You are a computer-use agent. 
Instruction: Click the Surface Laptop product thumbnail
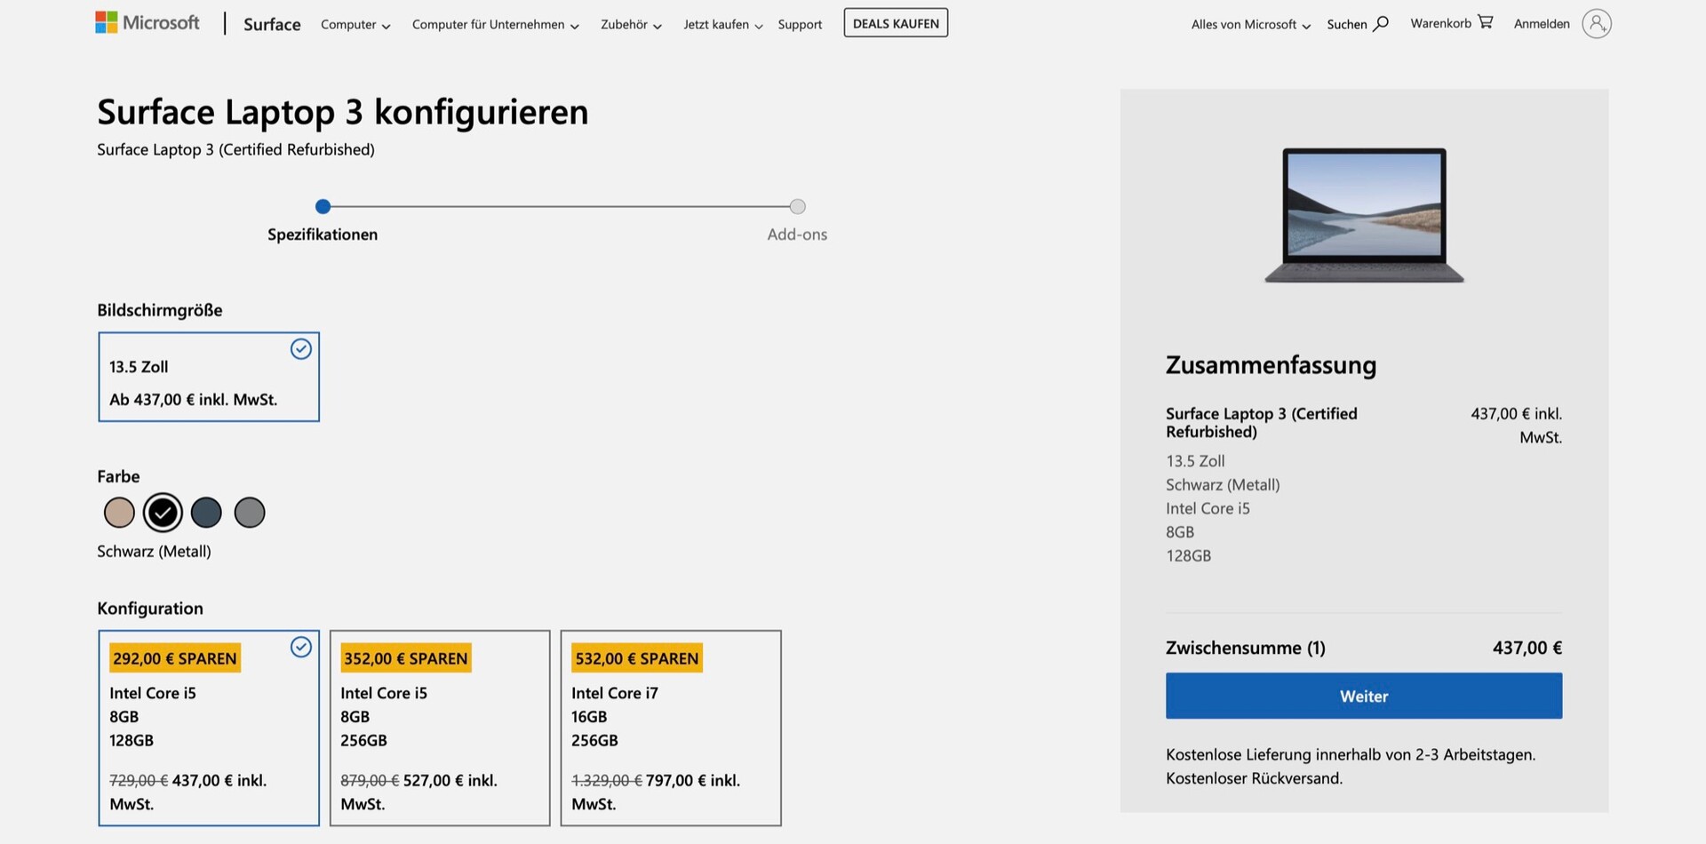pyautogui.click(x=1364, y=215)
